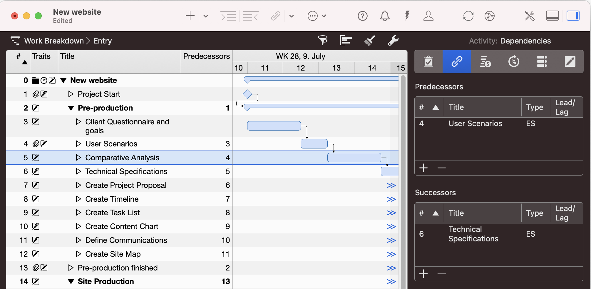Screen dimensions: 591x289
Task: Add a predecessor with the plus button
Action: click(x=423, y=168)
